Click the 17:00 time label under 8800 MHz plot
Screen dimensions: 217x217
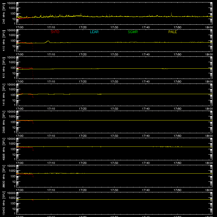click(20, 190)
